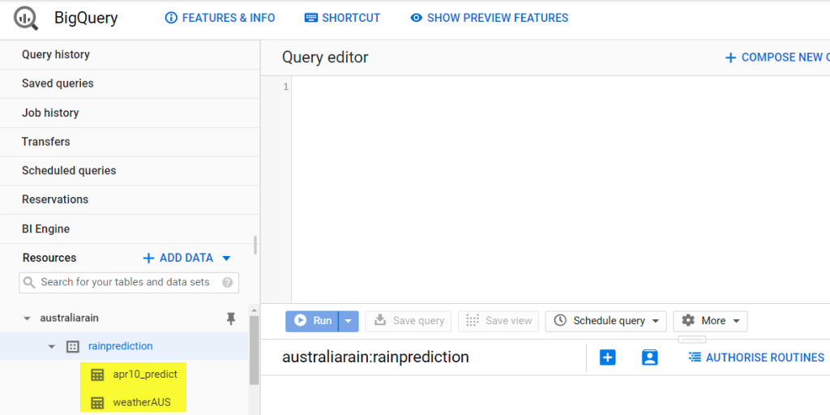Click the apr10_predict table icon

click(97, 374)
